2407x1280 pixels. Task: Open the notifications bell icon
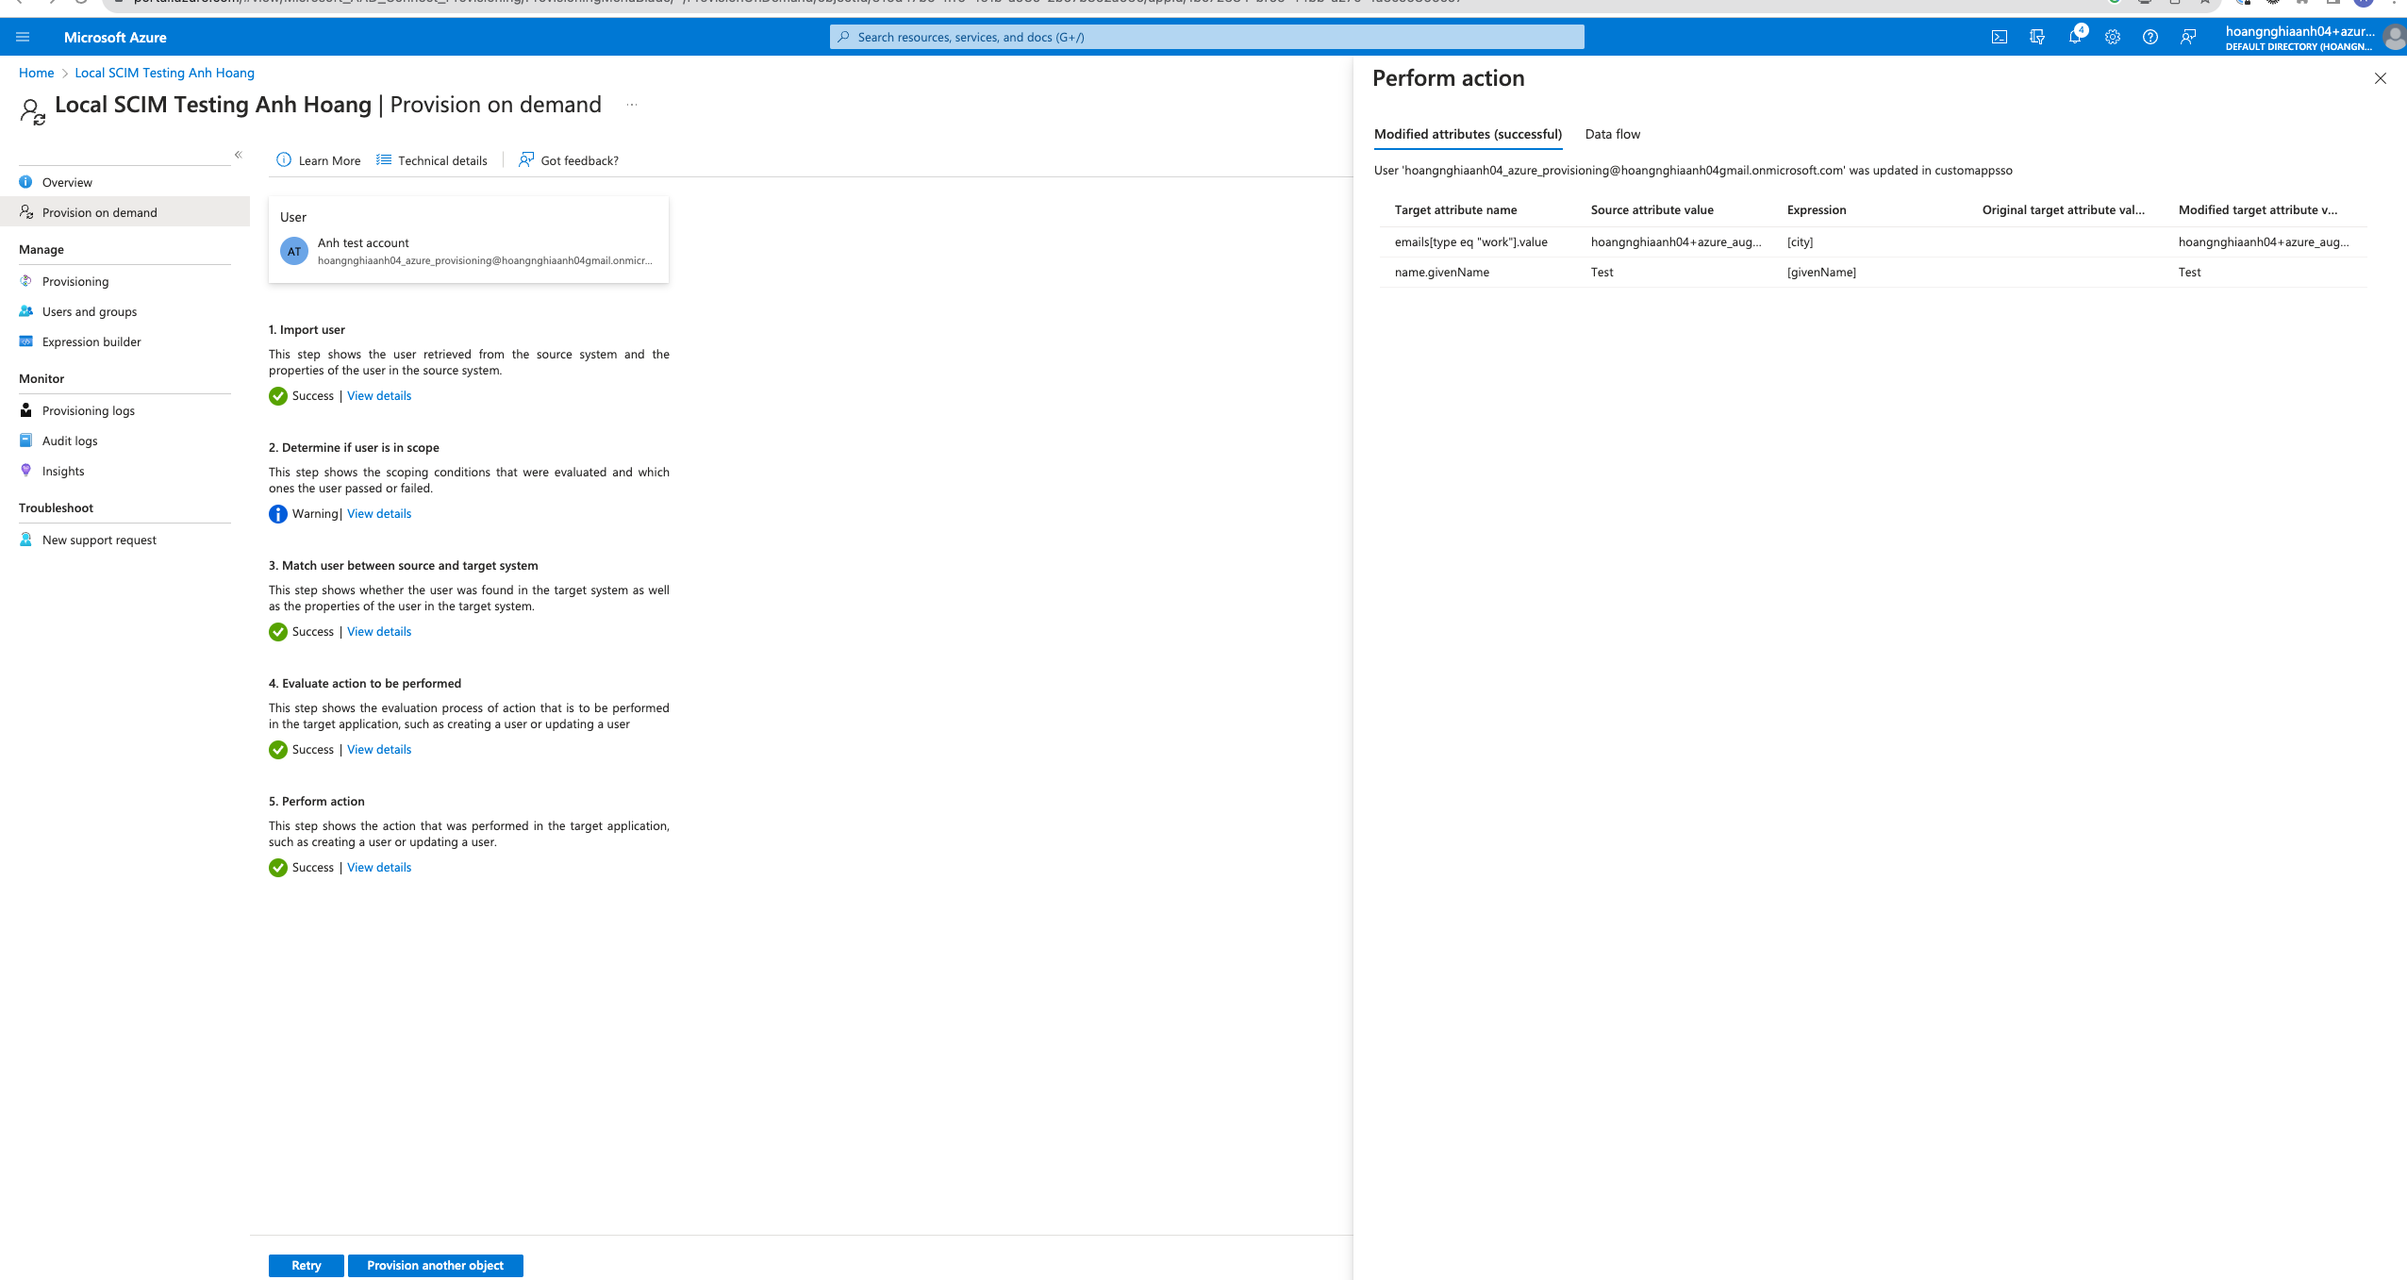point(2075,37)
